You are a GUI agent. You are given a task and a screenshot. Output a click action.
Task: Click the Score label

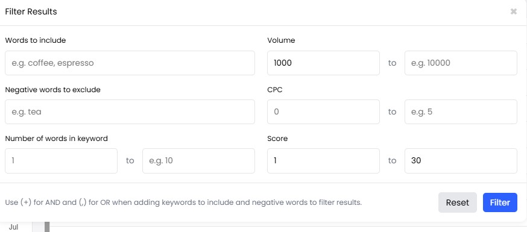pyautogui.click(x=277, y=139)
